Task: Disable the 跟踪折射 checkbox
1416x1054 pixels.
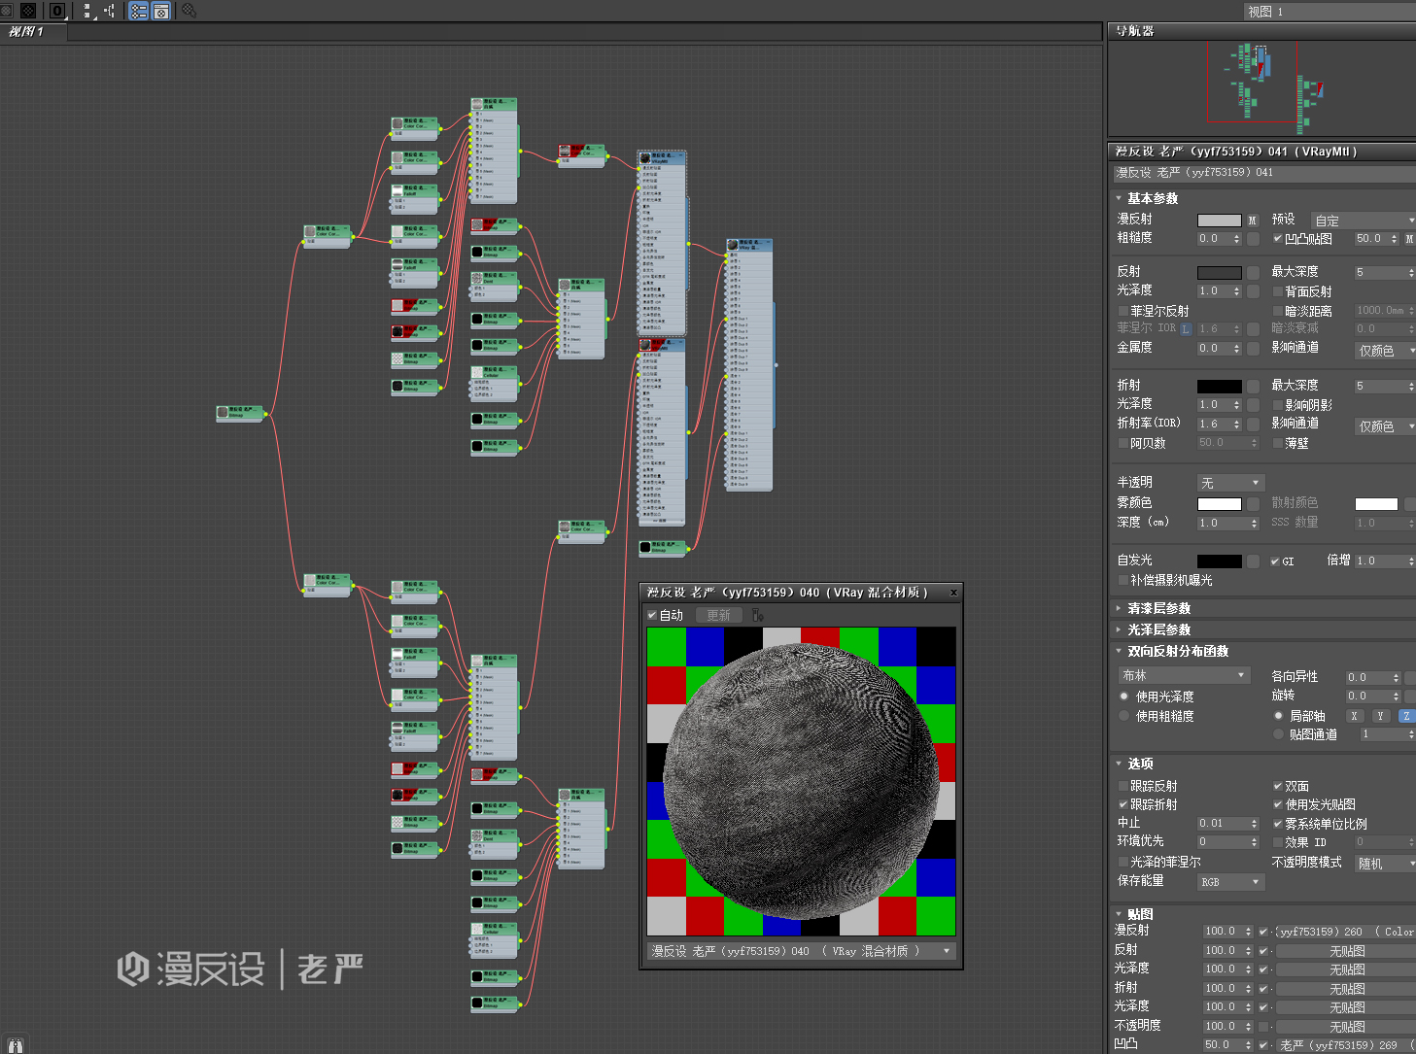Action: [x=1123, y=804]
